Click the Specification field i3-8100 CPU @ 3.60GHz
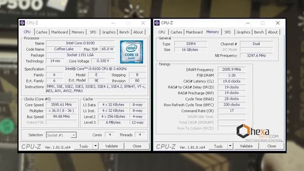Image resolution: width=304 pixels, height=171 pixels. [x=96, y=69]
